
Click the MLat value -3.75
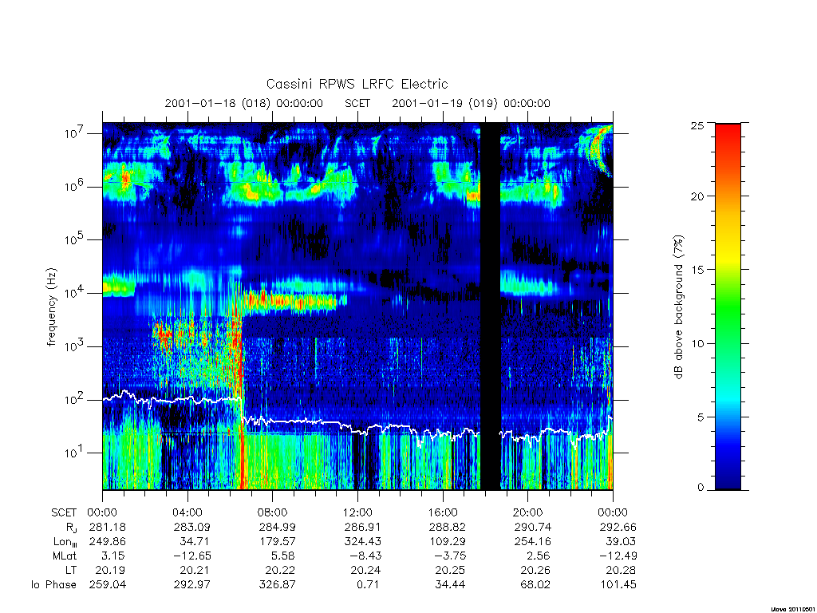tap(450, 556)
